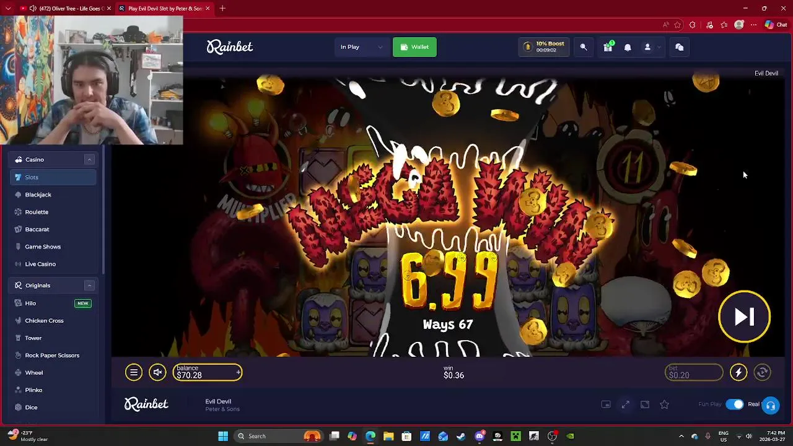793x446 pixels.
Task: Open Baccarat in the sidebar
Action: [x=53, y=229]
